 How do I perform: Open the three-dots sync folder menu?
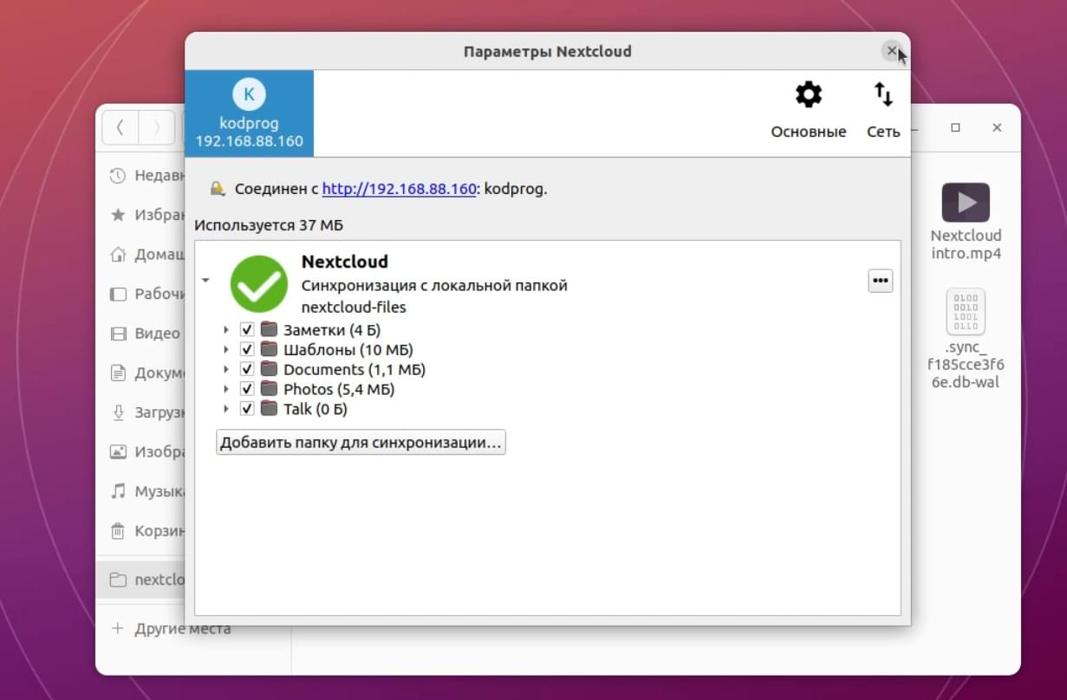click(881, 282)
